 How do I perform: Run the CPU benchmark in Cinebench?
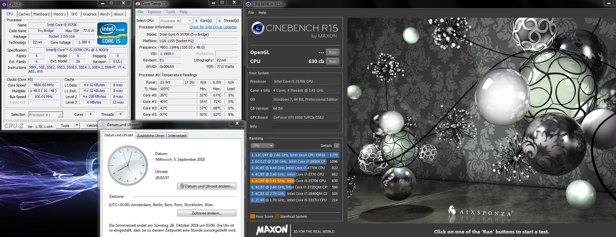coord(333,61)
